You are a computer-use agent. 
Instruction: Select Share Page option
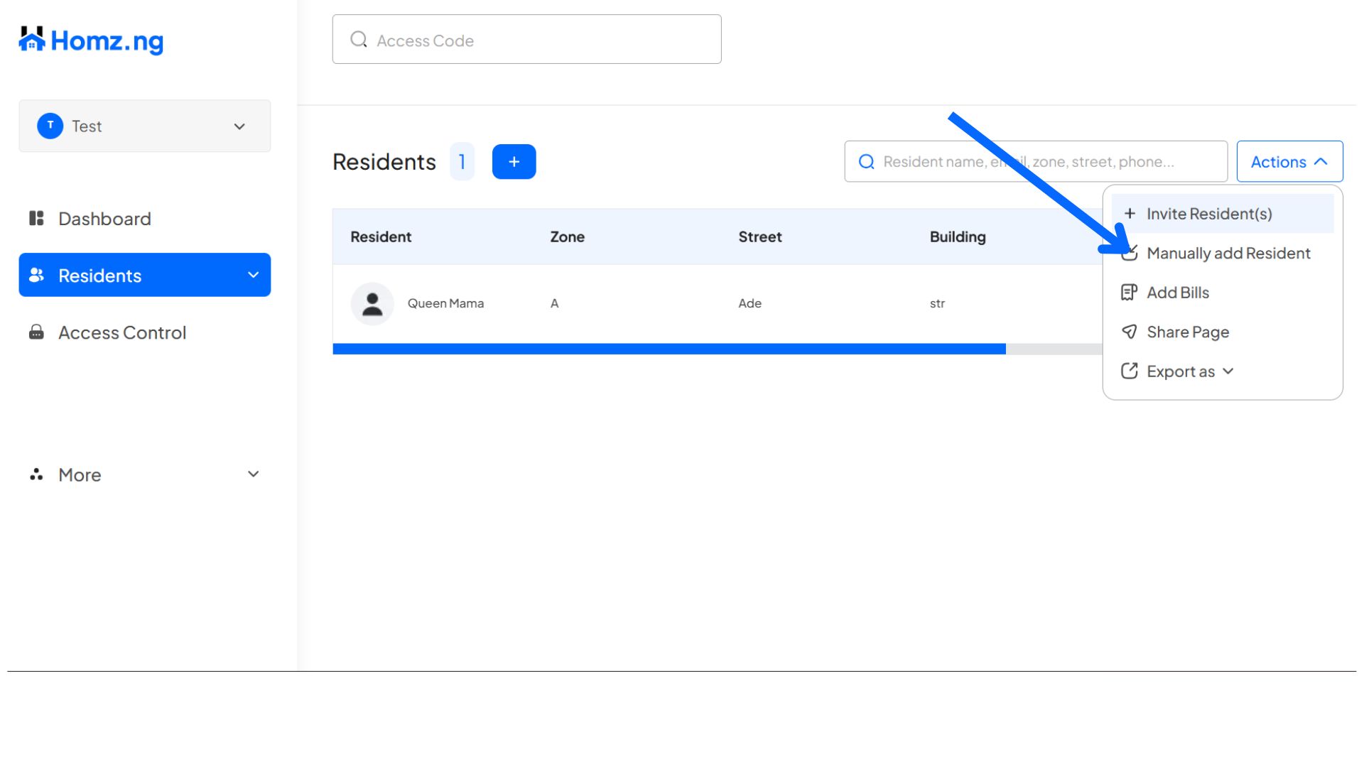point(1222,332)
